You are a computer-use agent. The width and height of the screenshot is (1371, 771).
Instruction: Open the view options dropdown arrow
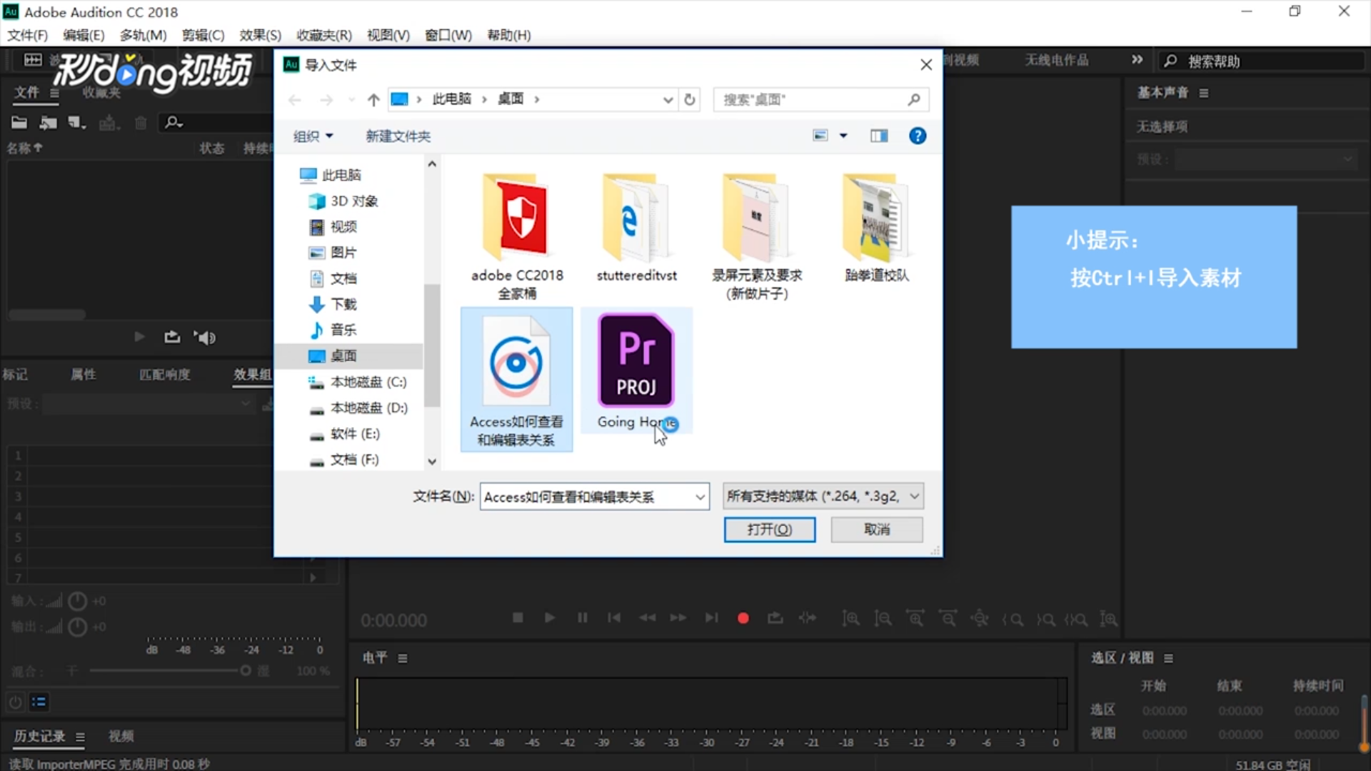point(843,136)
